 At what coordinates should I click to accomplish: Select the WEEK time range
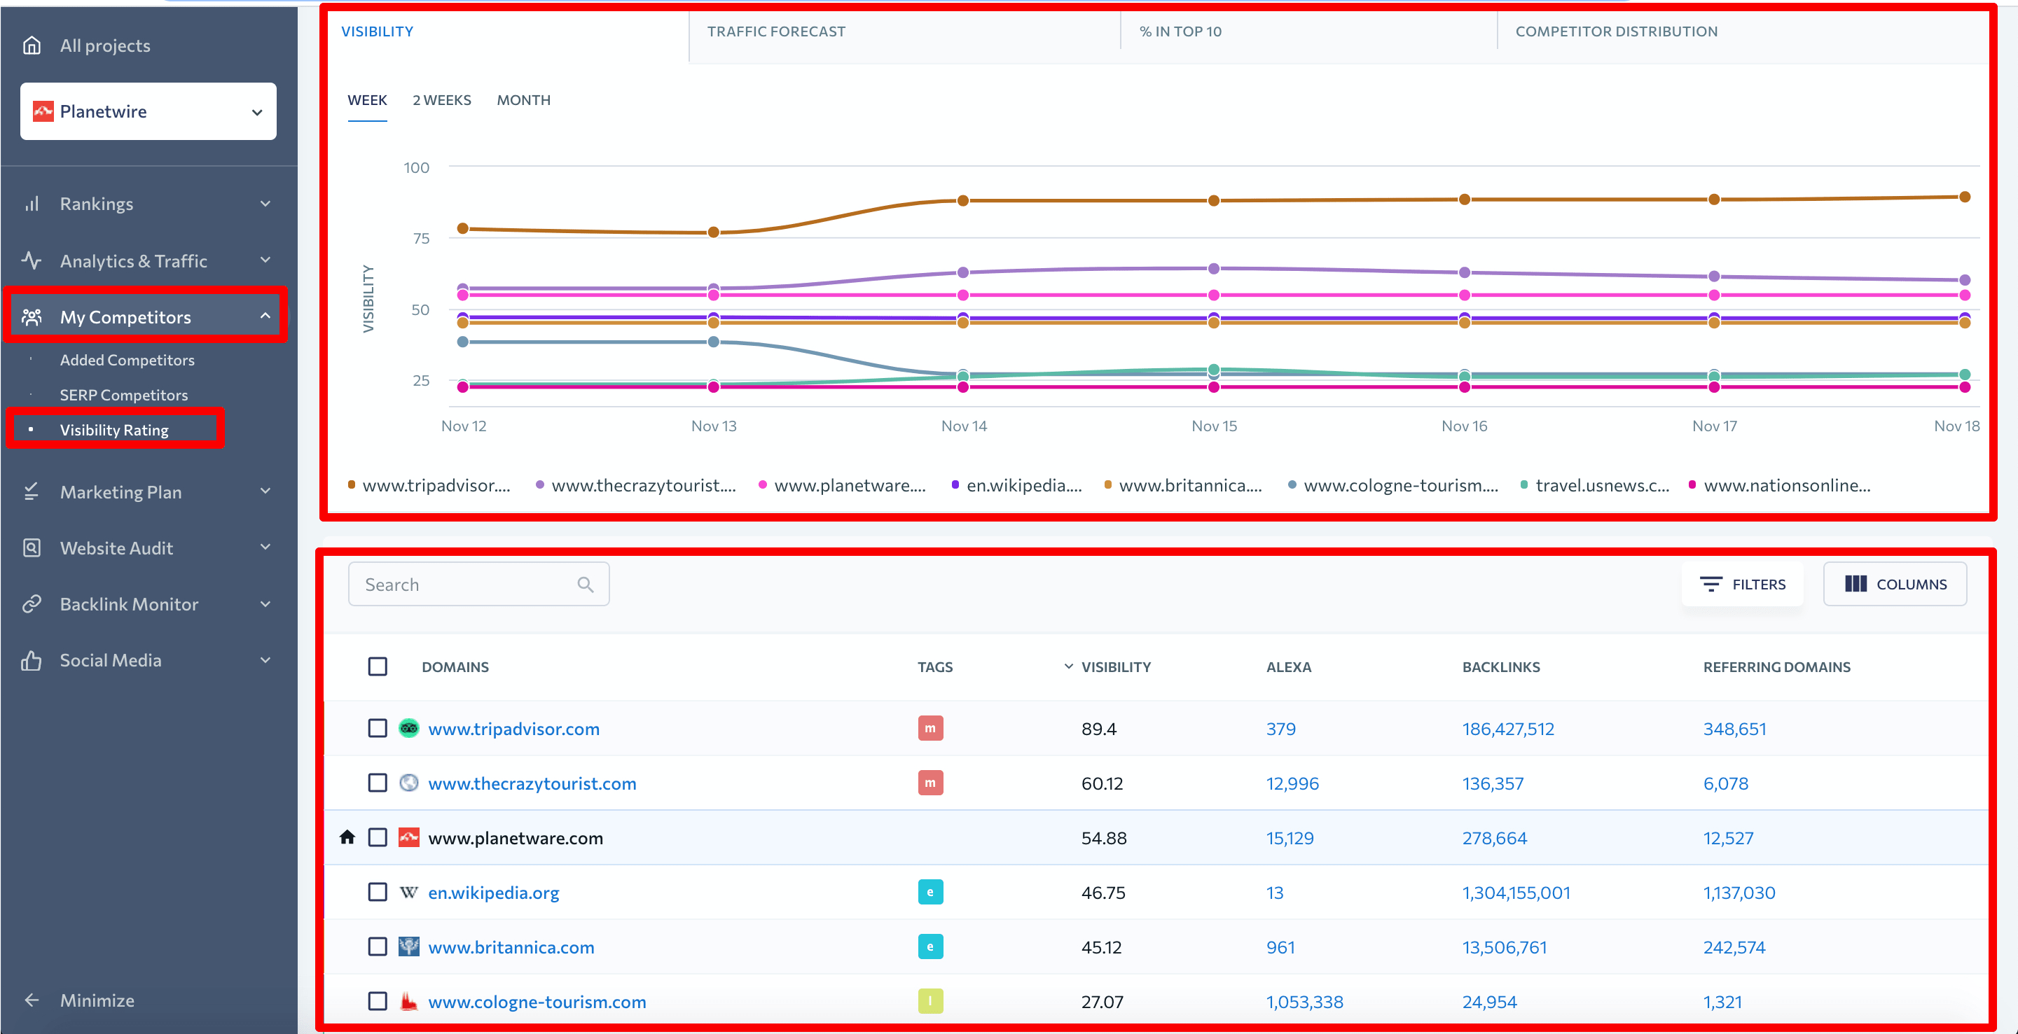(x=368, y=100)
